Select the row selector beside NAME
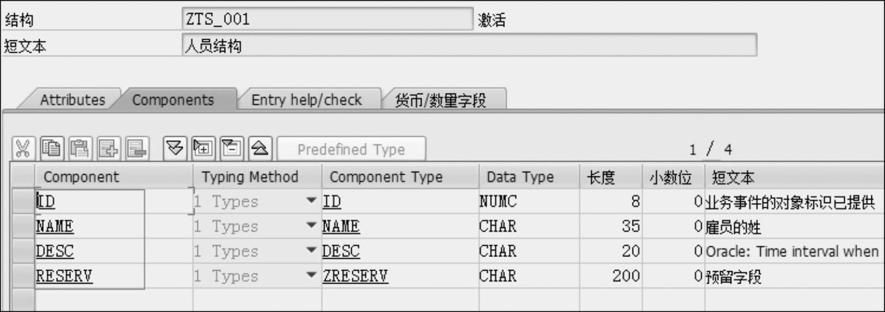 23,226
